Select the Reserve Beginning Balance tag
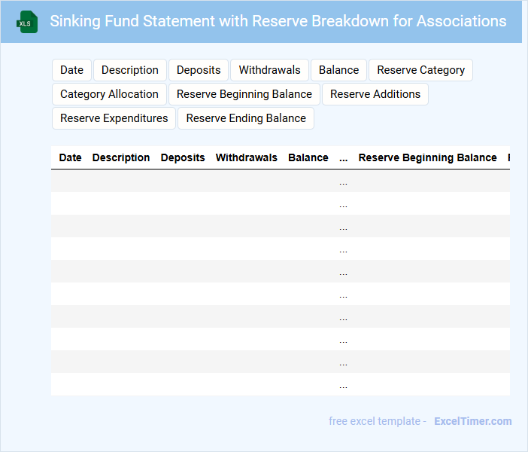Viewport: 528px width, 452px height. [x=244, y=94]
